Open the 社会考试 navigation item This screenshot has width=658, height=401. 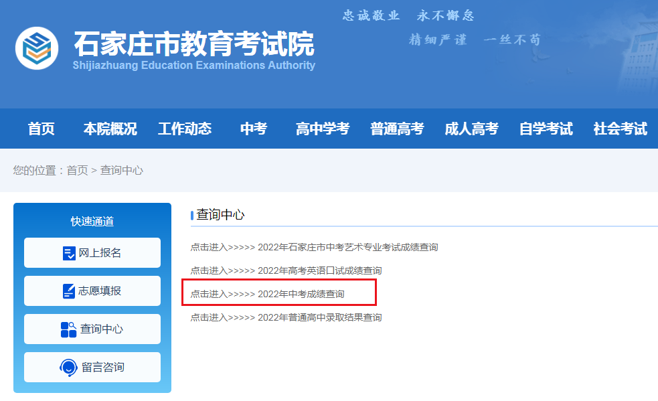coord(620,129)
